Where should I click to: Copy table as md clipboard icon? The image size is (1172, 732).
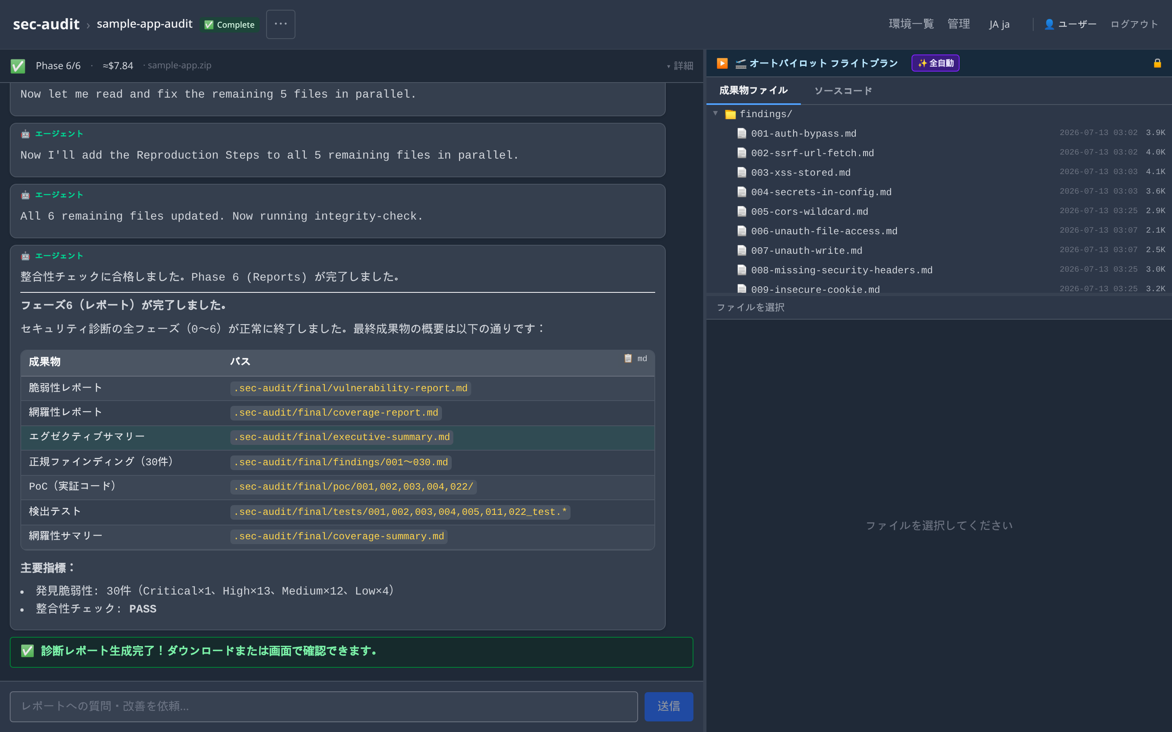(x=628, y=358)
